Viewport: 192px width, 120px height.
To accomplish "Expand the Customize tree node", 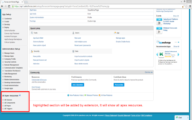I will pyautogui.click(x=3, y=19).
